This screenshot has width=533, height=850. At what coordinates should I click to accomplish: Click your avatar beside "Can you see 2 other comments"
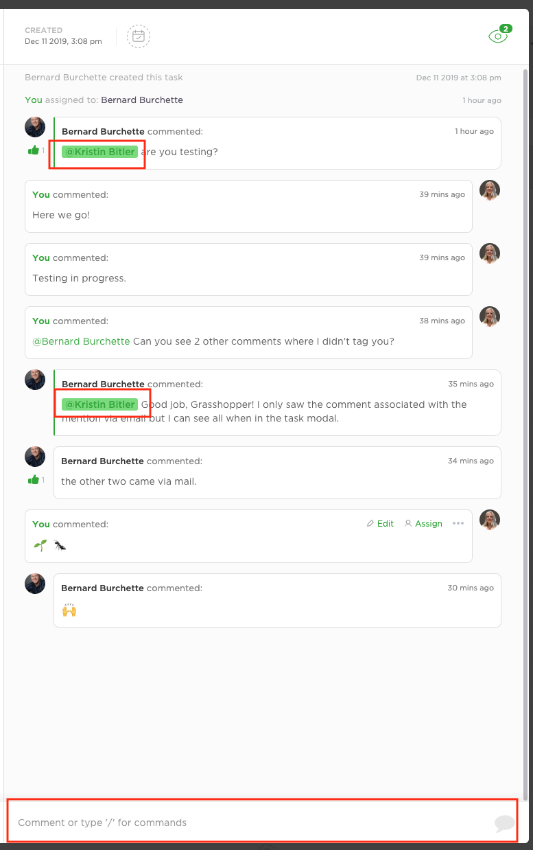pyautogui.click(x=490, y=317)
